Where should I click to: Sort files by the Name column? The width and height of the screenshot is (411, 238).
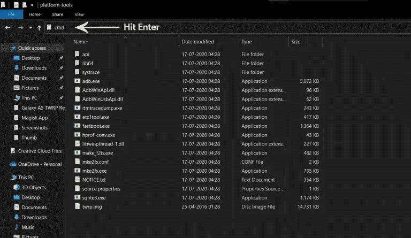(x=80, y=42)
